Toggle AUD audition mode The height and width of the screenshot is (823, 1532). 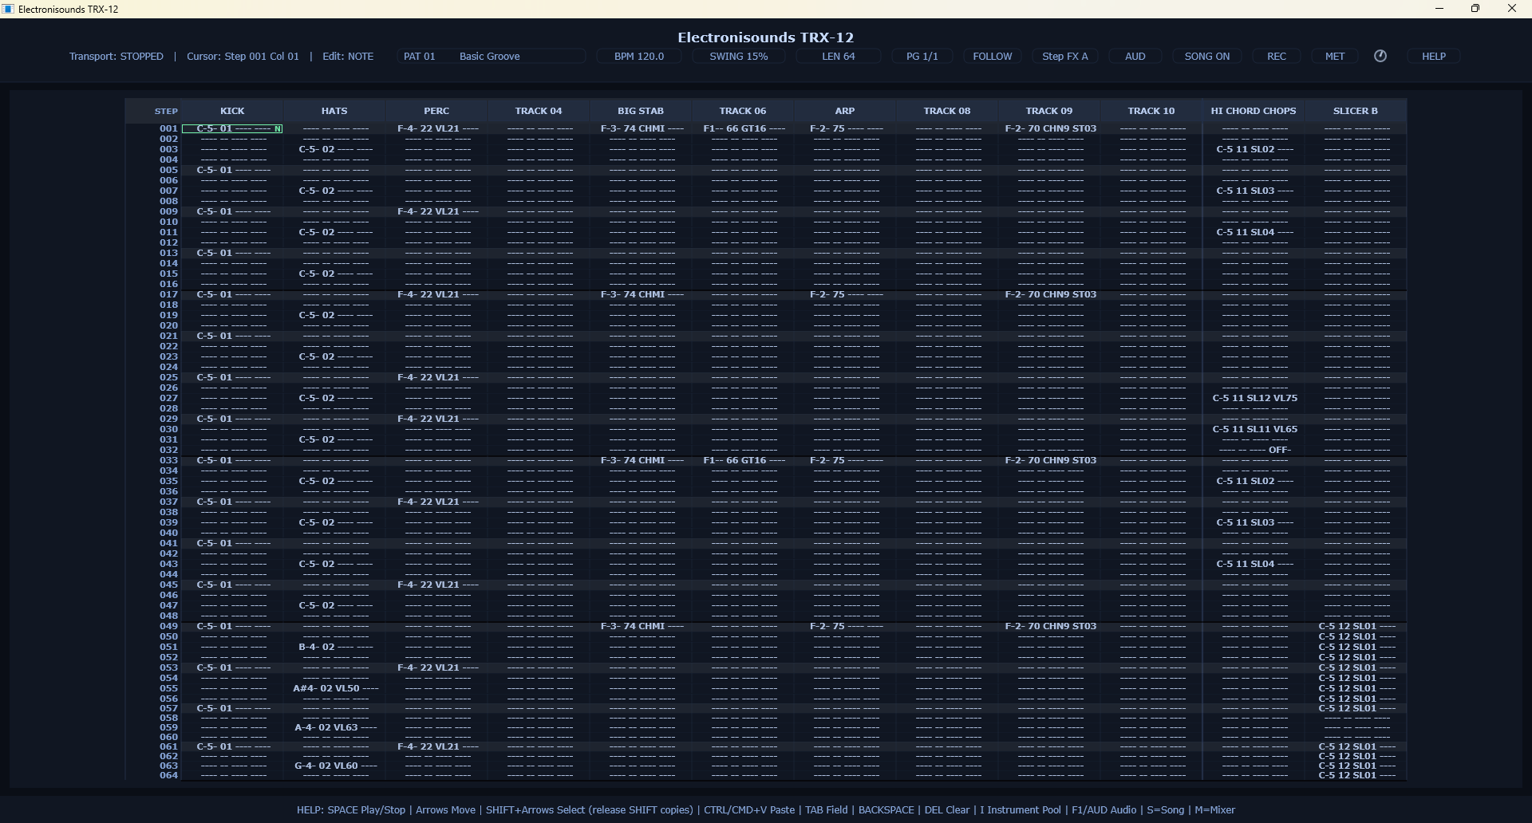(x=1135, y=56)
